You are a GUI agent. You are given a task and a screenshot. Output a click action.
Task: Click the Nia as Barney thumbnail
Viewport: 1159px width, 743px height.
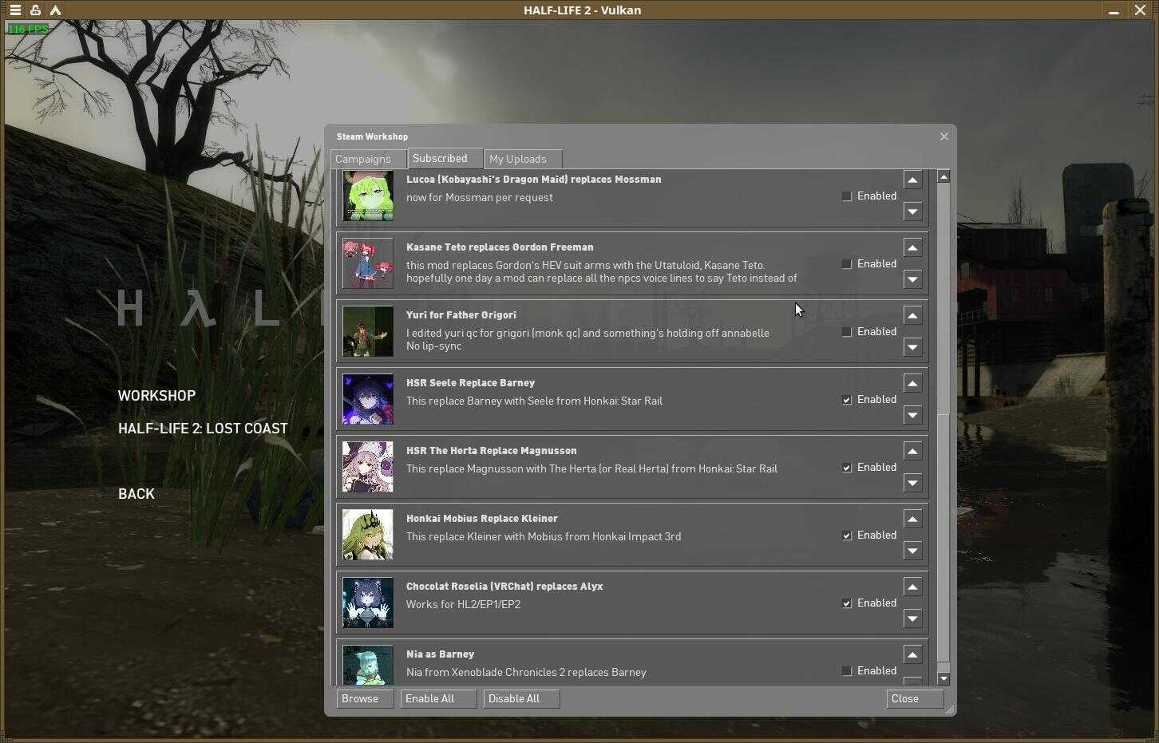pyautogui.click(x=368, y=665)
